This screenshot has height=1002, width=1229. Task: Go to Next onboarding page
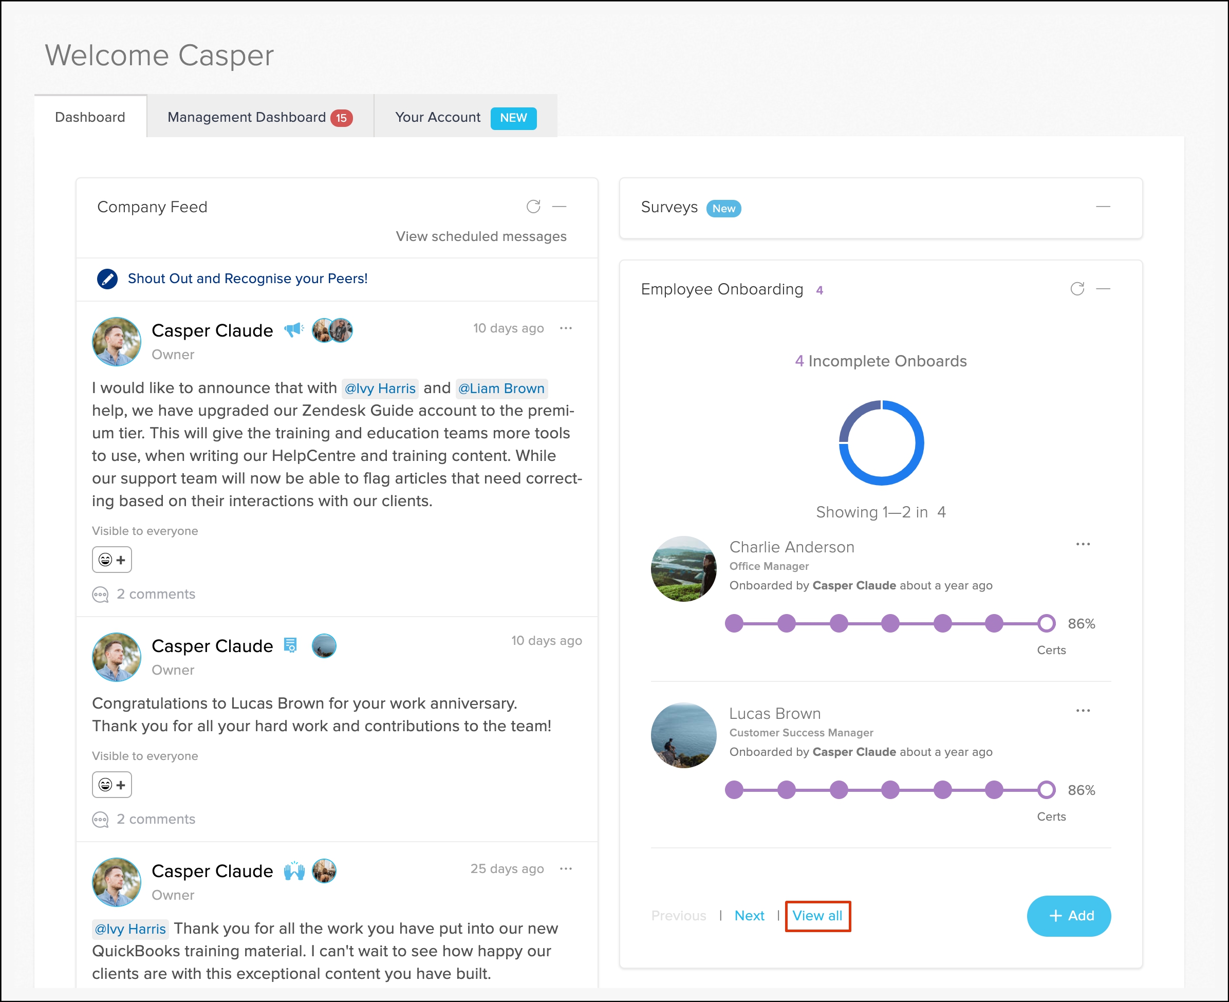749,916
